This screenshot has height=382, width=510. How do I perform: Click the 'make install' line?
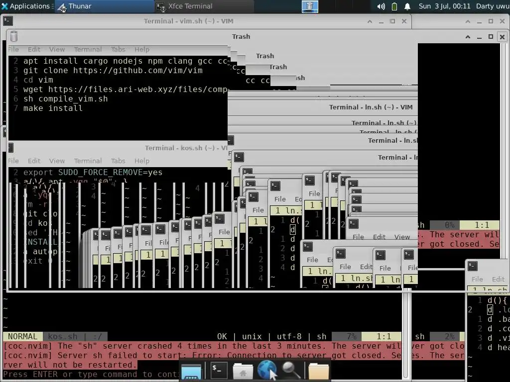(53, 108)
